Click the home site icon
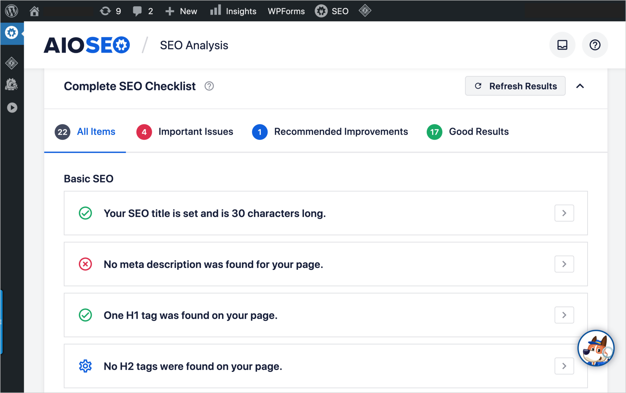 click(x=34, y=11)
